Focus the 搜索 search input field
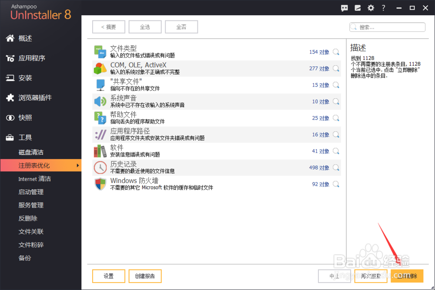 pyautogui.click(x=387, y=27)
